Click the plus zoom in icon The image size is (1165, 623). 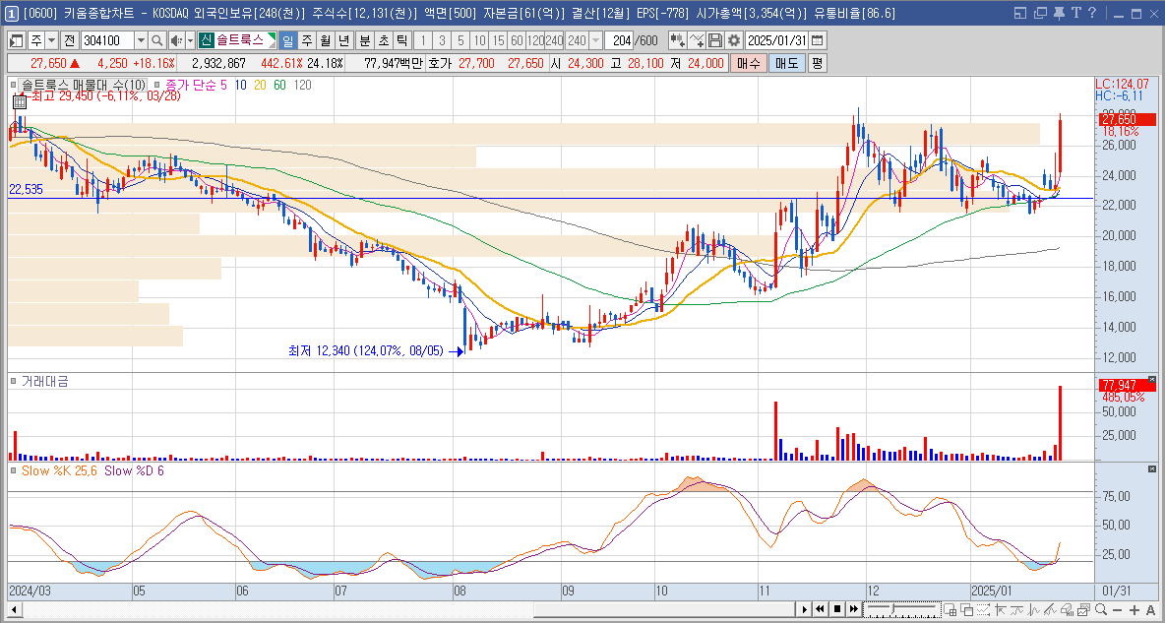pyautogui.click(x=1134, y=609)
